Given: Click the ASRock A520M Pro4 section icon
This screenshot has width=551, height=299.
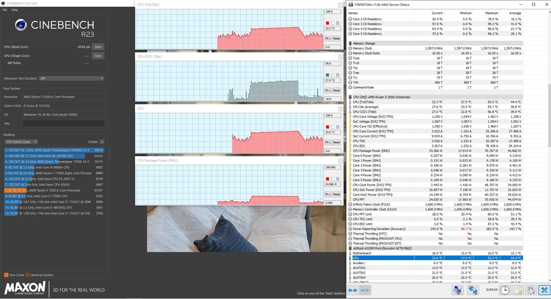Looking at the screenshot, I should 350,248.
